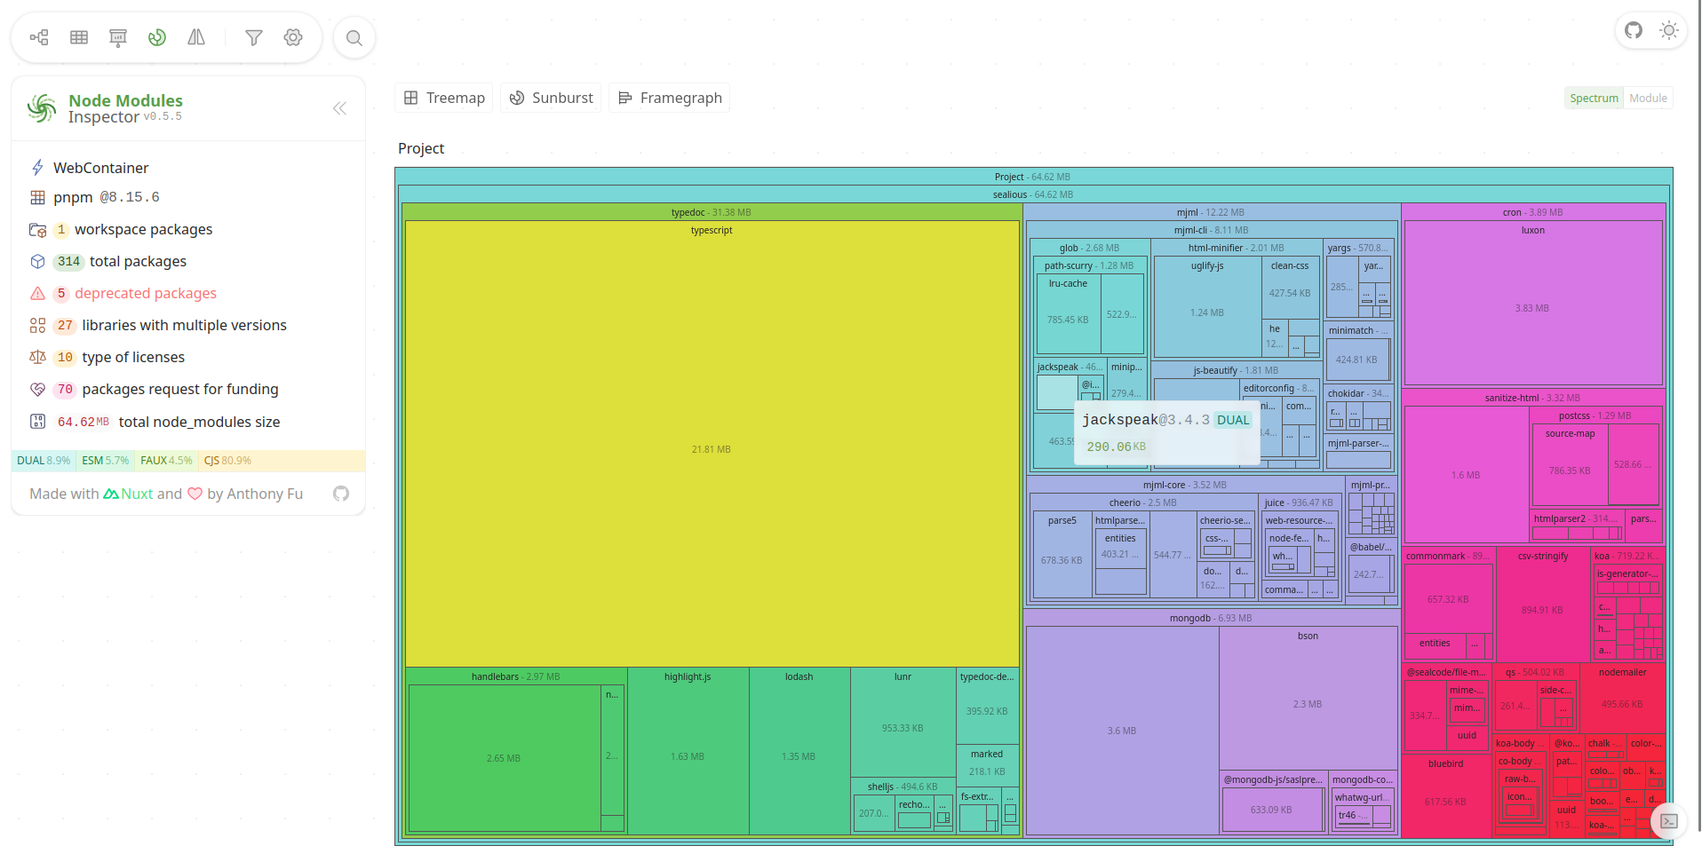The image size is (1702, 854).
Task: Click the GitHub icon in sidebar footer
Action: click(341, 494)
